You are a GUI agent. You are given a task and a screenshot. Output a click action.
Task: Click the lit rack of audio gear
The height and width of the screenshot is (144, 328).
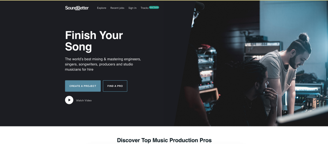[206, 71]
